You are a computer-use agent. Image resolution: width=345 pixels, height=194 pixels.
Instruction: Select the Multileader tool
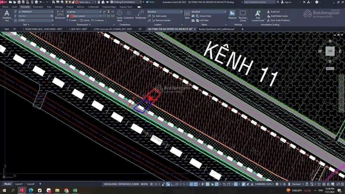(x=140, y=15)
